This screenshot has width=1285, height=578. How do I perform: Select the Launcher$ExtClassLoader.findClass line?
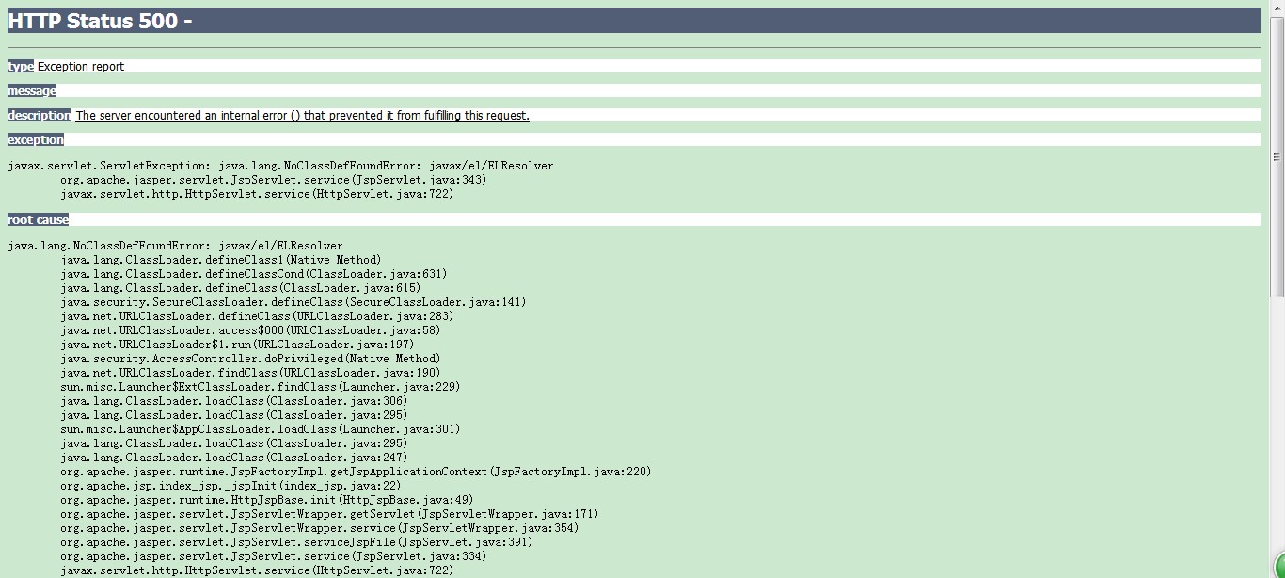point(261,386)
